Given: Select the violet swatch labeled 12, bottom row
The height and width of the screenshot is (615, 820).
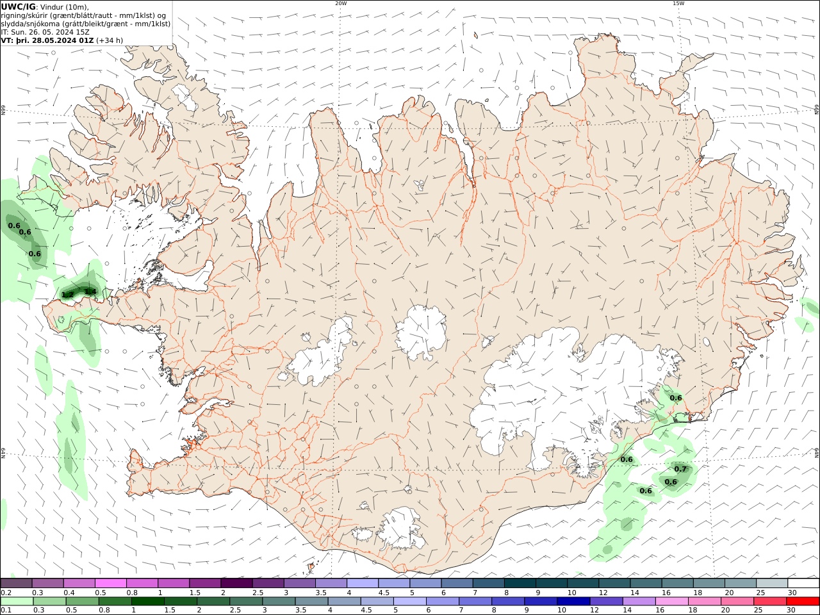Looking at the screenshot, I should coord(607,602).
